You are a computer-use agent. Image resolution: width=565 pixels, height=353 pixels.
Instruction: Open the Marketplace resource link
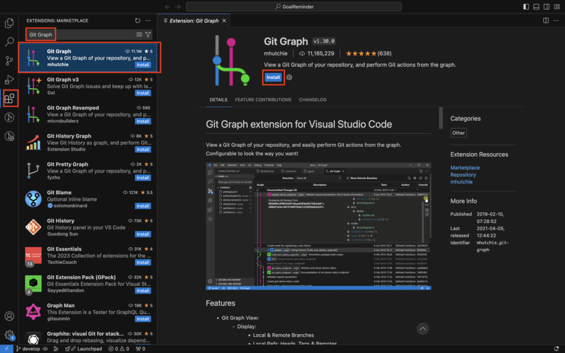(x=465, y=168)
